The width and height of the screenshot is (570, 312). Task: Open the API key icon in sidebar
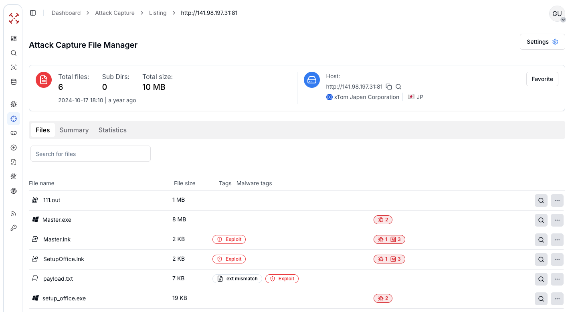tap(14, 228)
